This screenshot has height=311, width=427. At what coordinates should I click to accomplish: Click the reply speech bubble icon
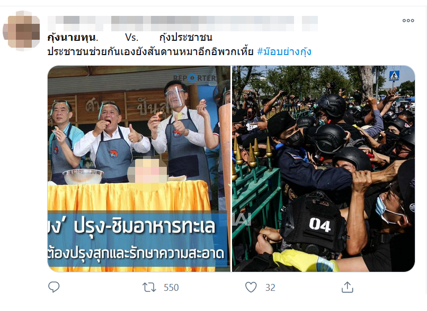point(54,287)
